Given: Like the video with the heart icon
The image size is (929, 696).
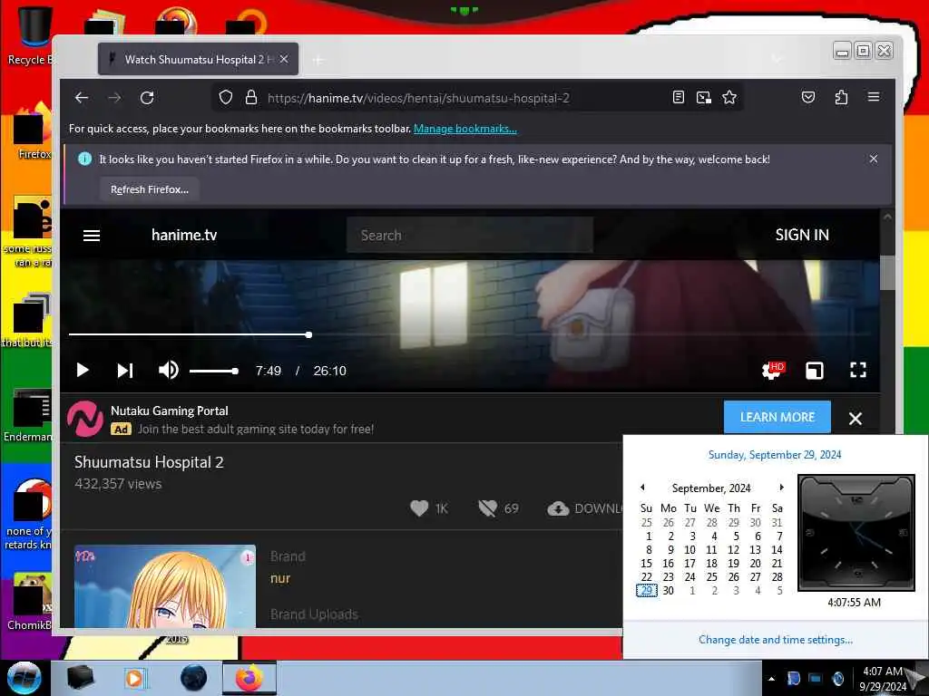Looking at the screenshot, I should tap(419, 508).
